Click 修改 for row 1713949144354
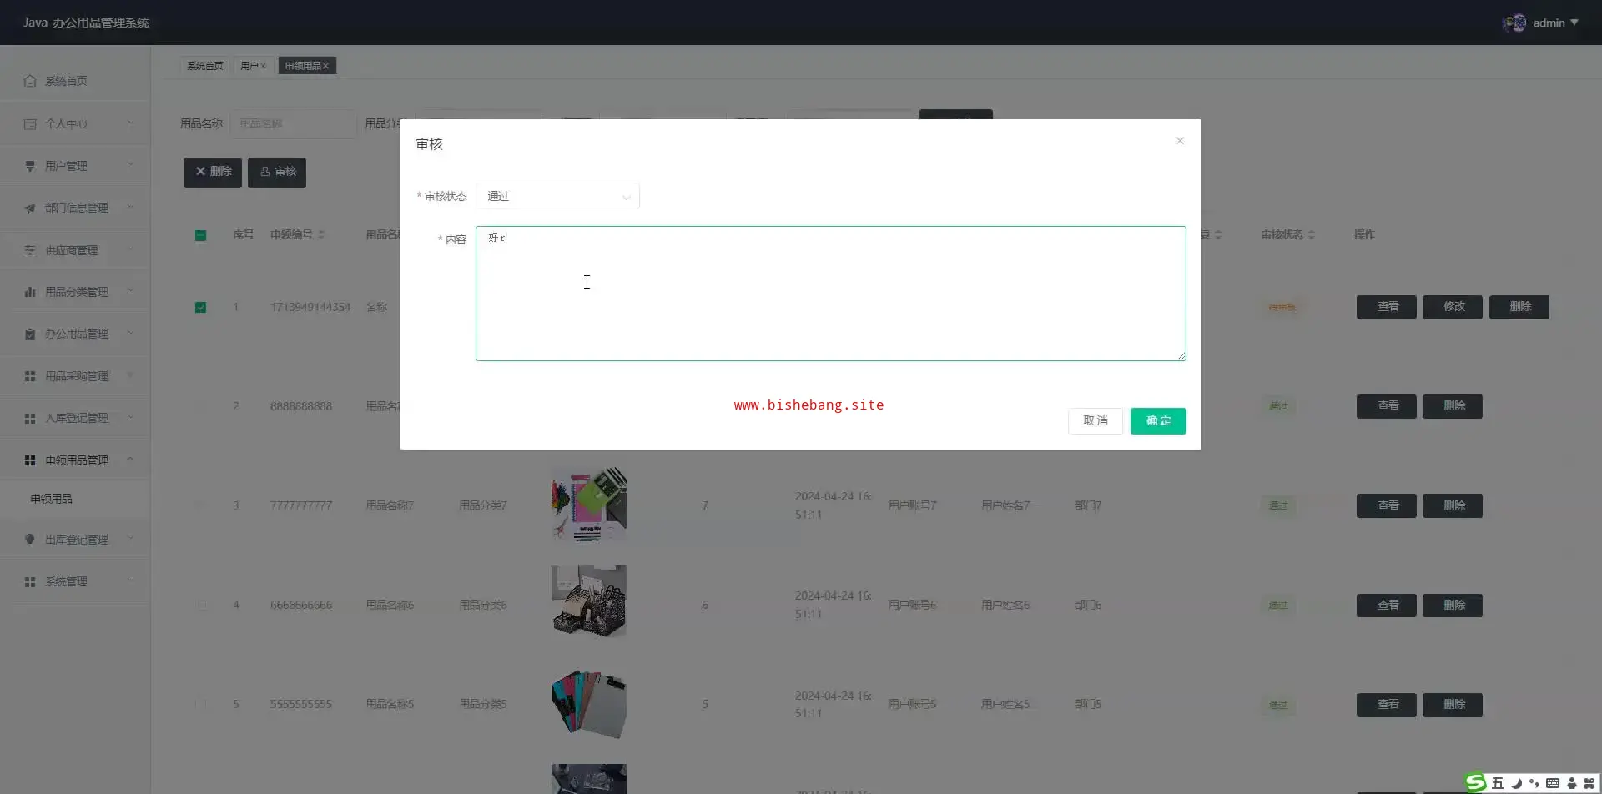The image size is (1602, 794). point(1453,307)
